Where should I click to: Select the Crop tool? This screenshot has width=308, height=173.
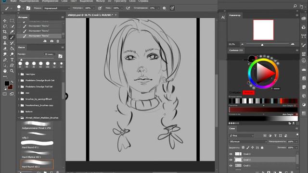point(5,32)
